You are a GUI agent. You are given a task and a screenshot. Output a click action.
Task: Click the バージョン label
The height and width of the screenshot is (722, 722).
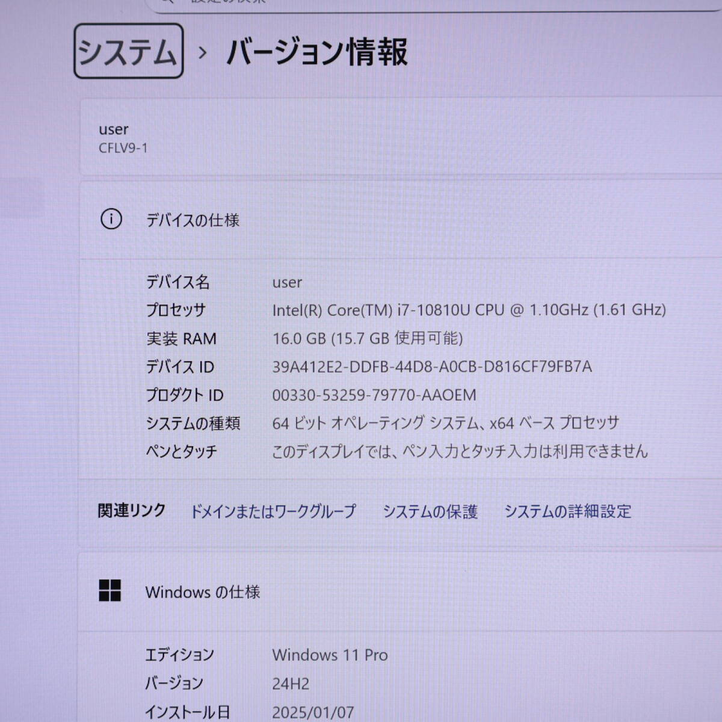click(174, 683)
